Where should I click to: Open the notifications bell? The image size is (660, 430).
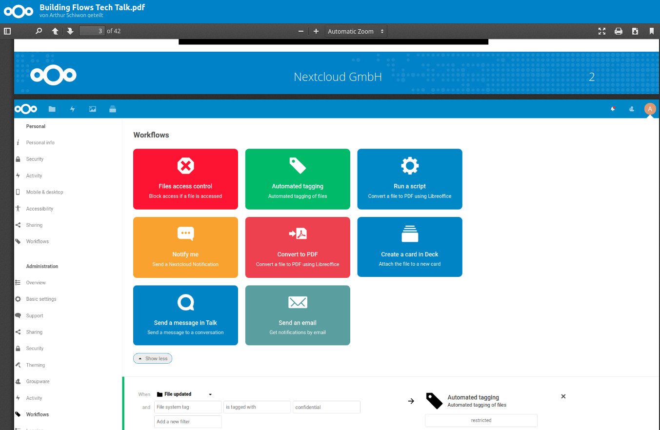coord(613,109)
